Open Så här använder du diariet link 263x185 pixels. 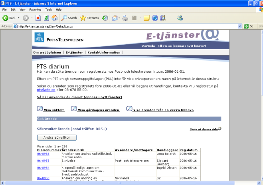coord(79,97)
